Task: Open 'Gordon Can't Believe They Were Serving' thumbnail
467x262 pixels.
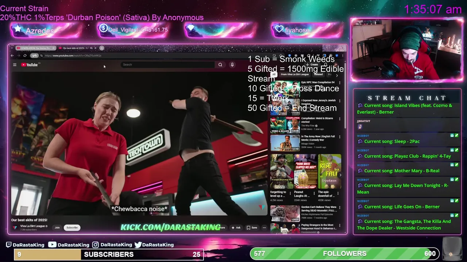Action: pyautogui.click(x=285, y=214)
